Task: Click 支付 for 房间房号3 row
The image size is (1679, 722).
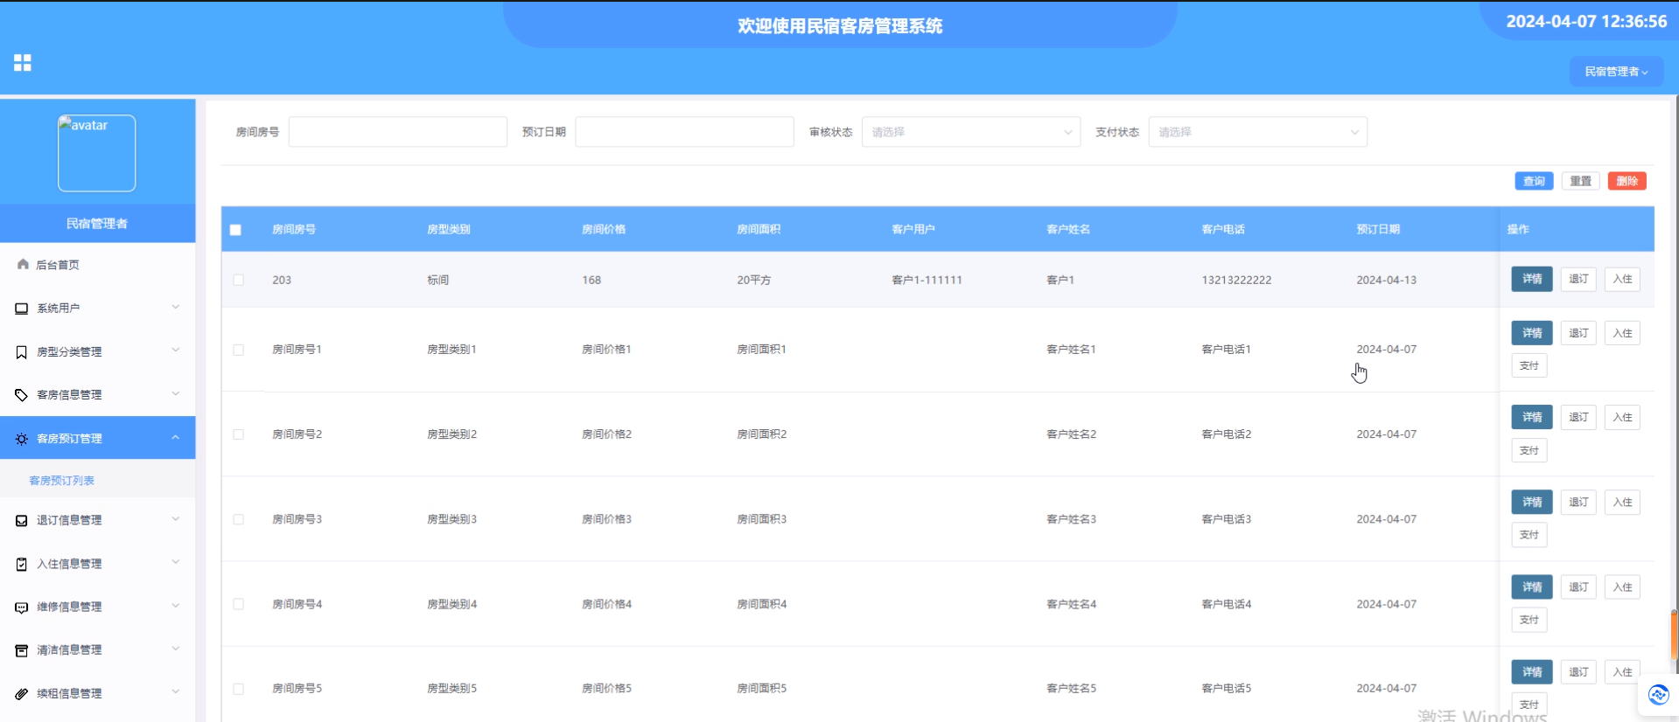Action: (1529, 535)
